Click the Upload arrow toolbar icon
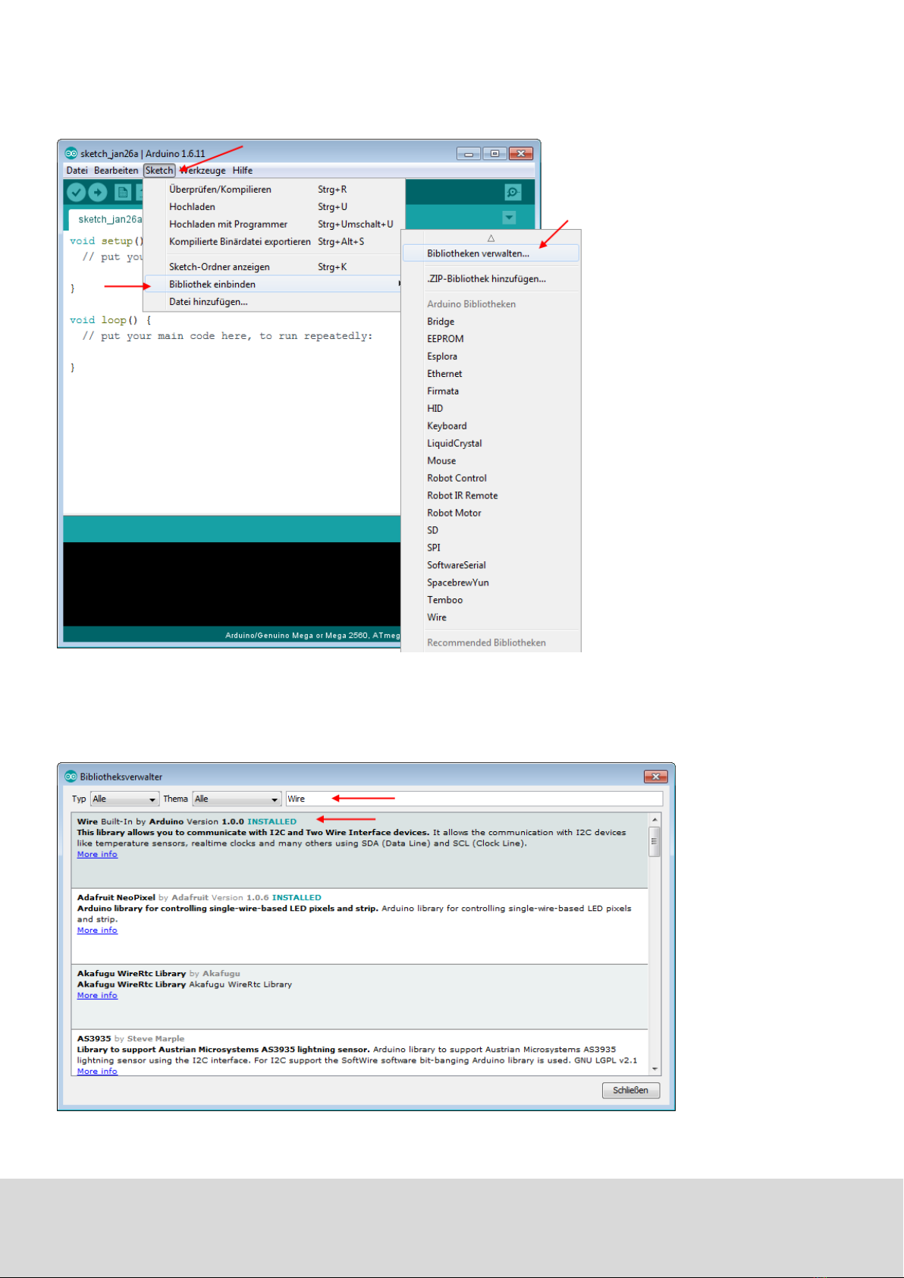The height and width of the screenshot is (1278, 904). click(x=98, y=193)
